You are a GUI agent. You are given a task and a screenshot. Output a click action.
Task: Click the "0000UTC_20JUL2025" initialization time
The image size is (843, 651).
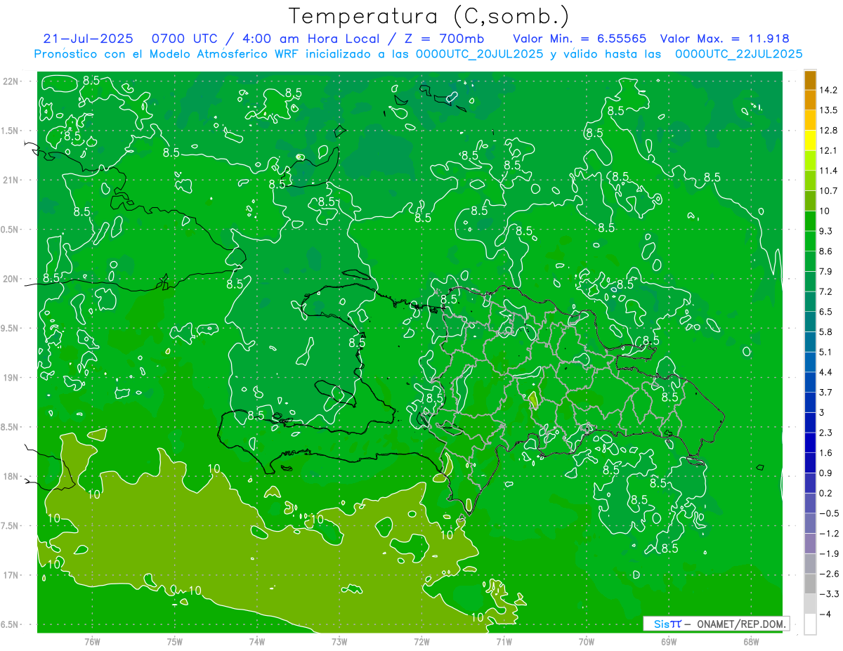pos(479,54)
